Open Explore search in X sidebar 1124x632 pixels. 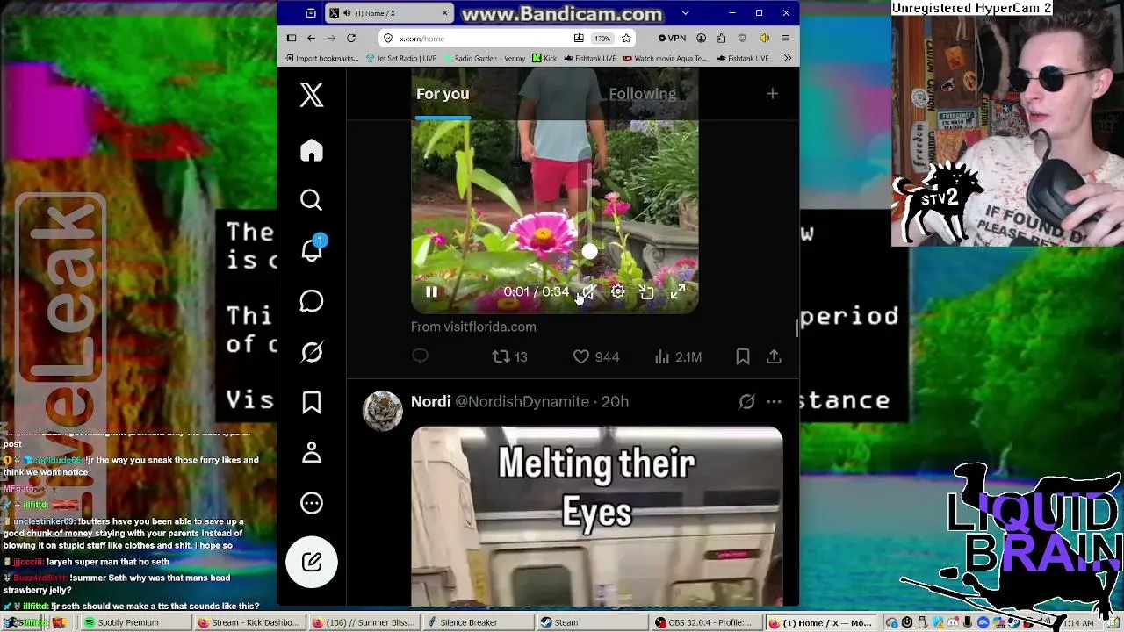[312, 201]
